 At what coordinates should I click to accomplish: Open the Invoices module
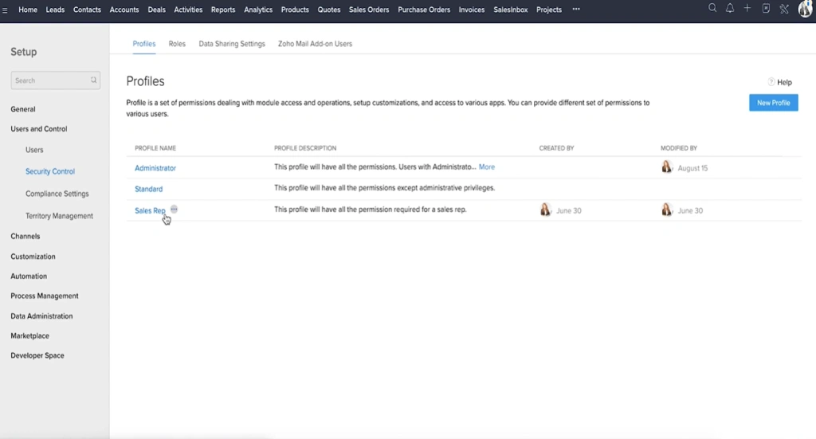(x=472, y=10)
